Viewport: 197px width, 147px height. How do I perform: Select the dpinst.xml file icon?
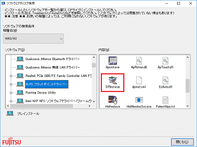[x=139, y=80]
